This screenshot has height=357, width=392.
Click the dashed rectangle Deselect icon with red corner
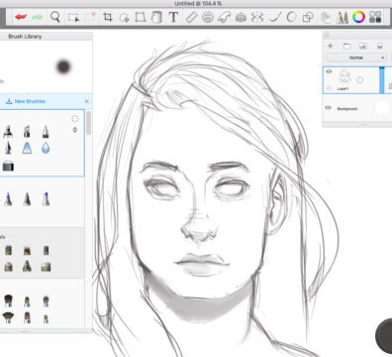click(x=90, y=17)
